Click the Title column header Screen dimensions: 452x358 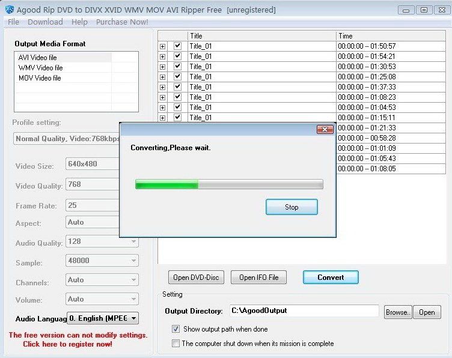click(261, 36)
